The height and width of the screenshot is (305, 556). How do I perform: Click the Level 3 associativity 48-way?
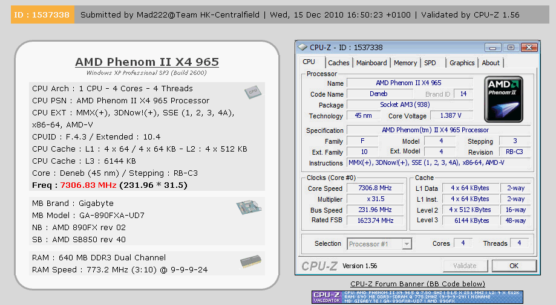(x=515, y=220)
